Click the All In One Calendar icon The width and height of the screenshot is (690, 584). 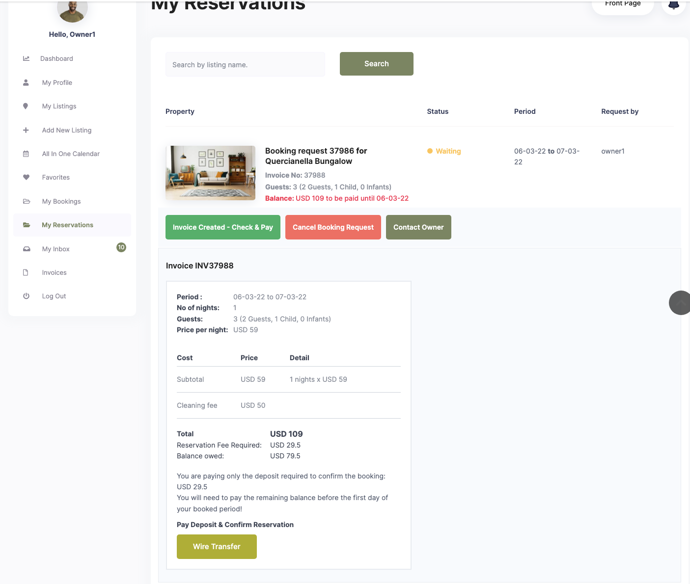[26, 154]
